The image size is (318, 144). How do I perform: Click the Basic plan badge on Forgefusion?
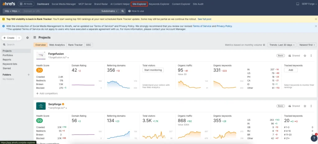pyautogui.click(x=281, y=56)
